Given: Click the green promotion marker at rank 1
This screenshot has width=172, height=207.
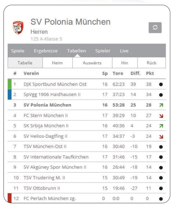Looking at the screenshot, I should [10, 84].
